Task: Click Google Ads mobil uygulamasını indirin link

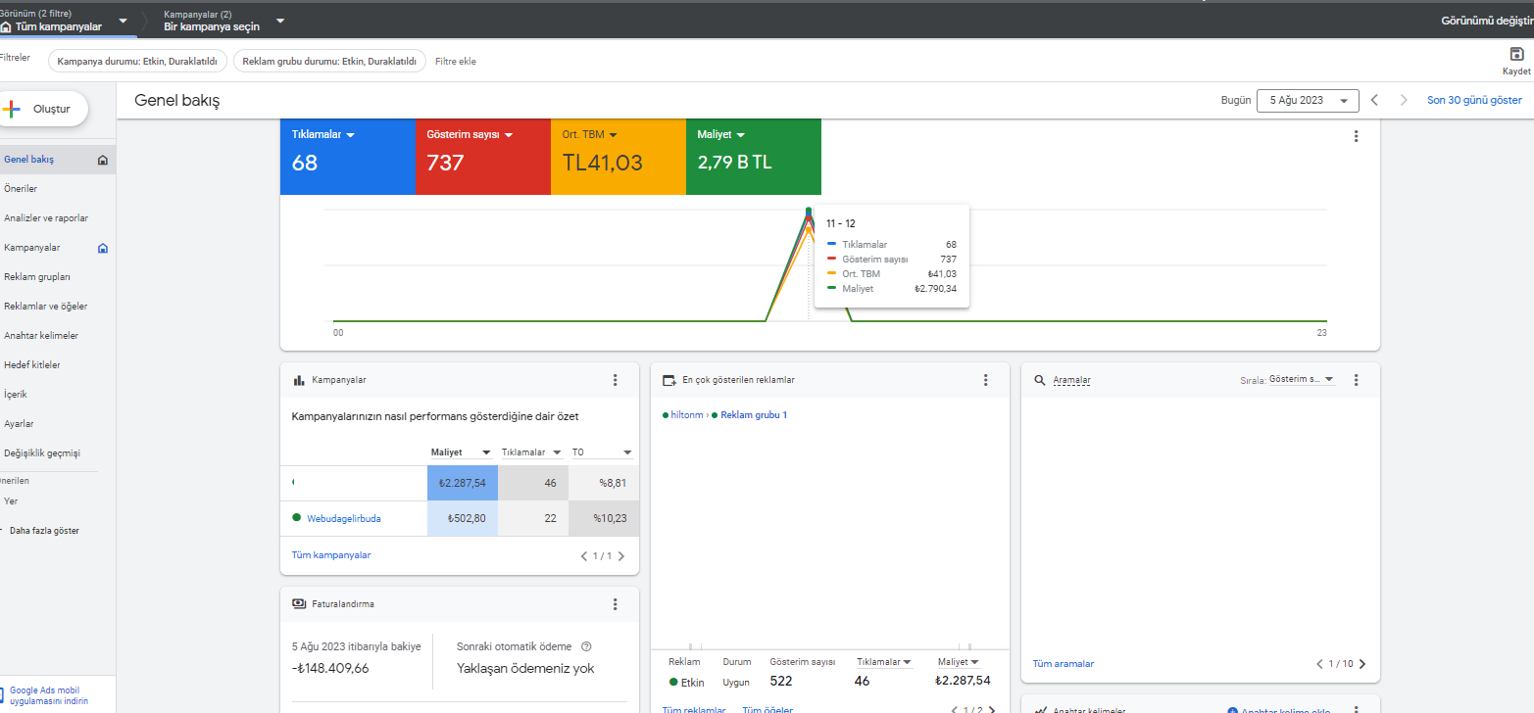Action: [x=49, y=695]
